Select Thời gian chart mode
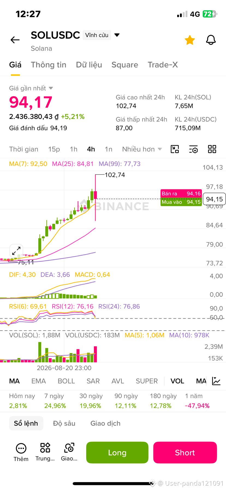The height and width of the screenshot is (490, 226). [24, 149]
